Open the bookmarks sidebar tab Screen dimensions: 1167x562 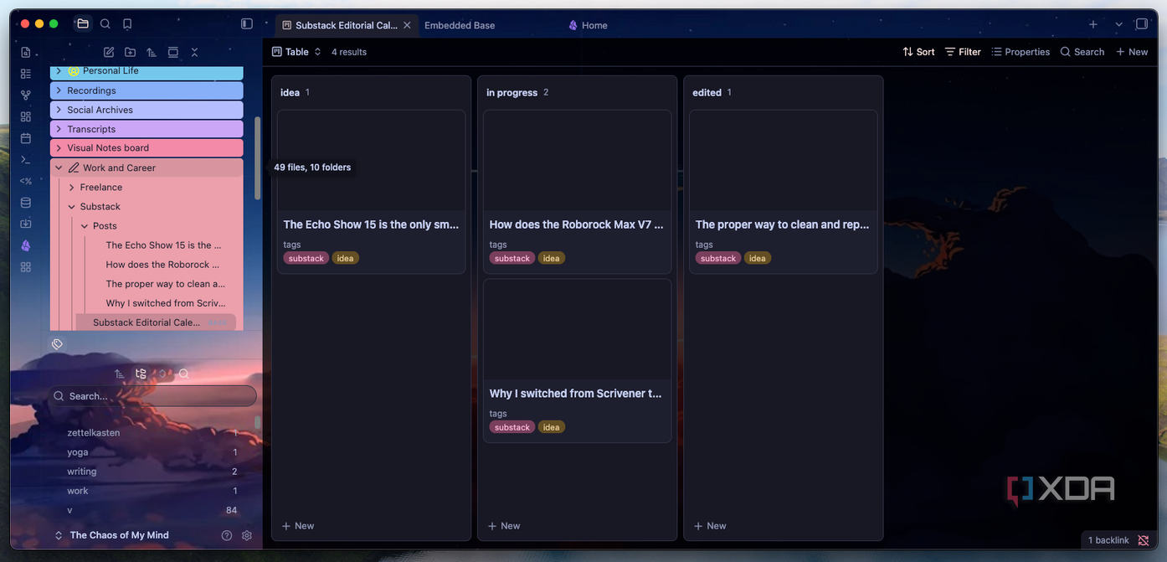pyautogui.click(x=127, y=24)
